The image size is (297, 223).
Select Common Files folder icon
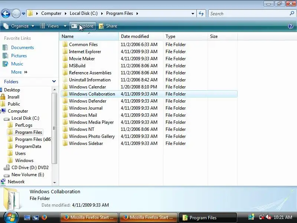(65, 44)
